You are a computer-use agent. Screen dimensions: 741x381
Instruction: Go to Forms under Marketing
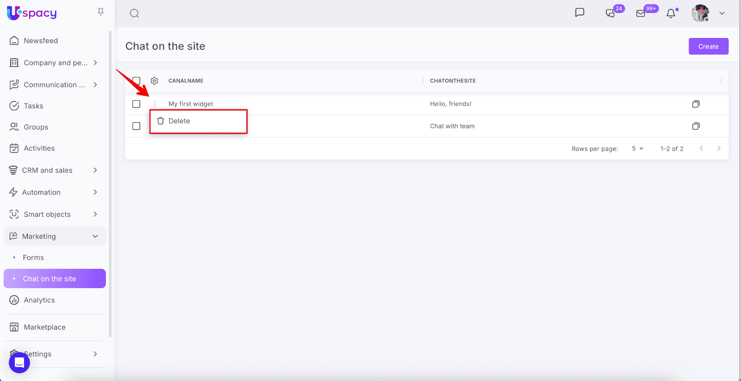33,257
